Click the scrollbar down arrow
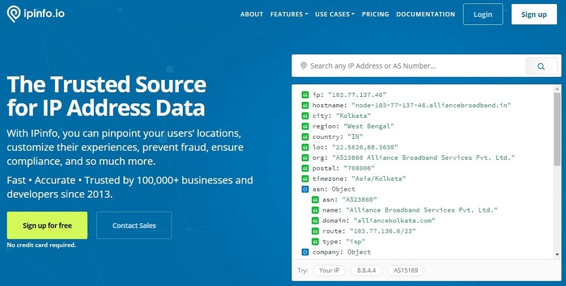Image resolution: width=566 pixels, height=286 pixels. point(558,255)
